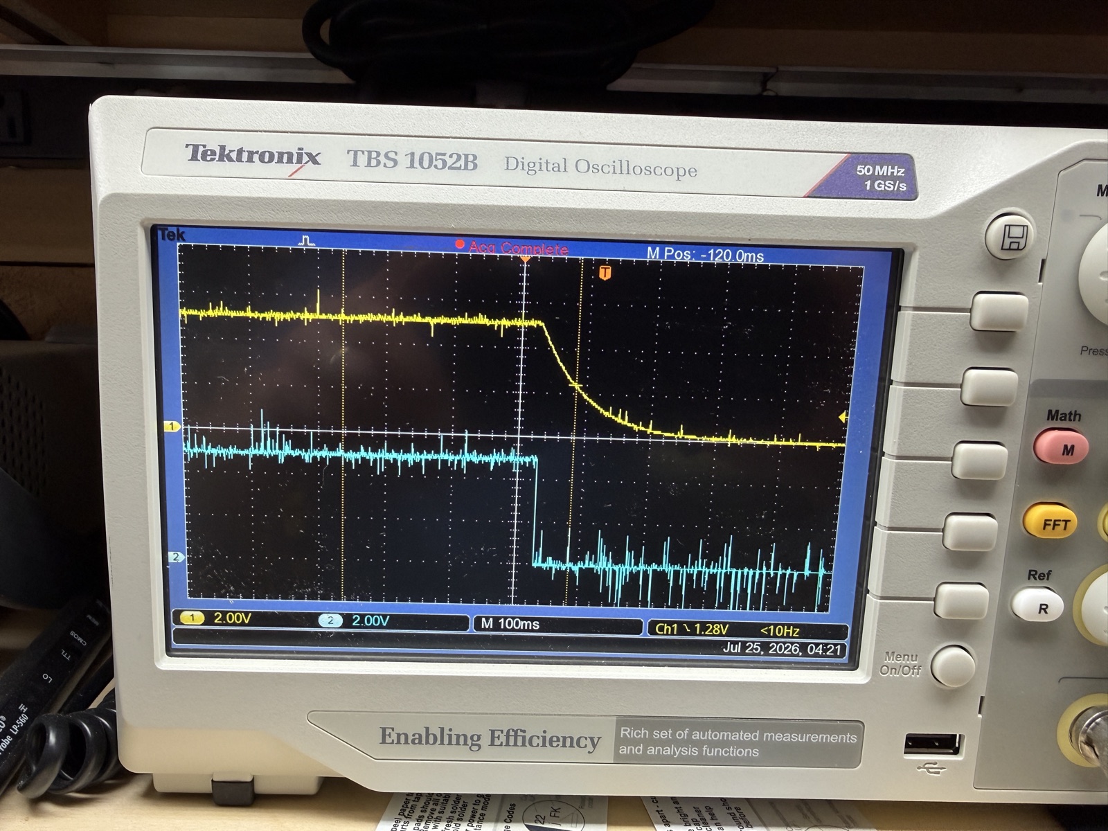Push the Menu On/Off button
The image size is (1108, 831).
[954, 665]
